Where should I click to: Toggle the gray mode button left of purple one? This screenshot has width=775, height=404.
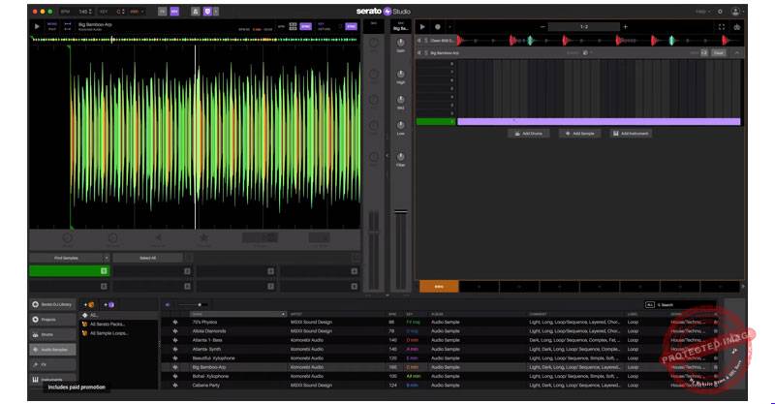162,12
